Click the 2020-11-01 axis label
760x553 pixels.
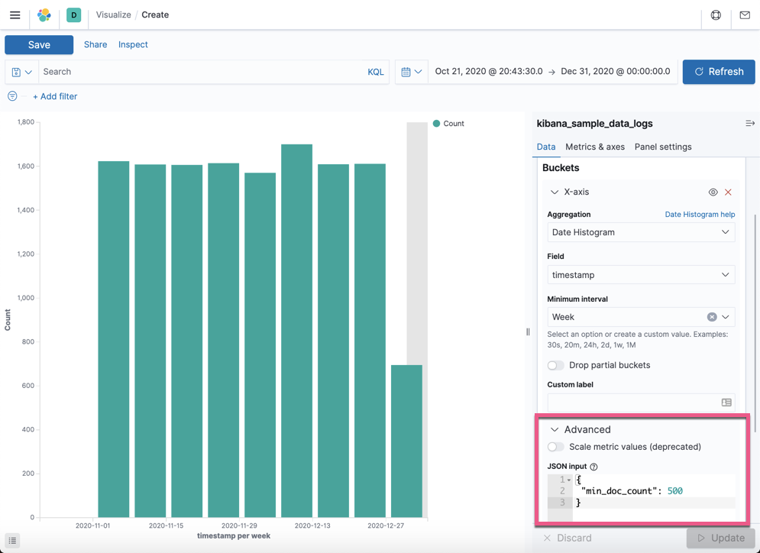(x=92, y=526)
